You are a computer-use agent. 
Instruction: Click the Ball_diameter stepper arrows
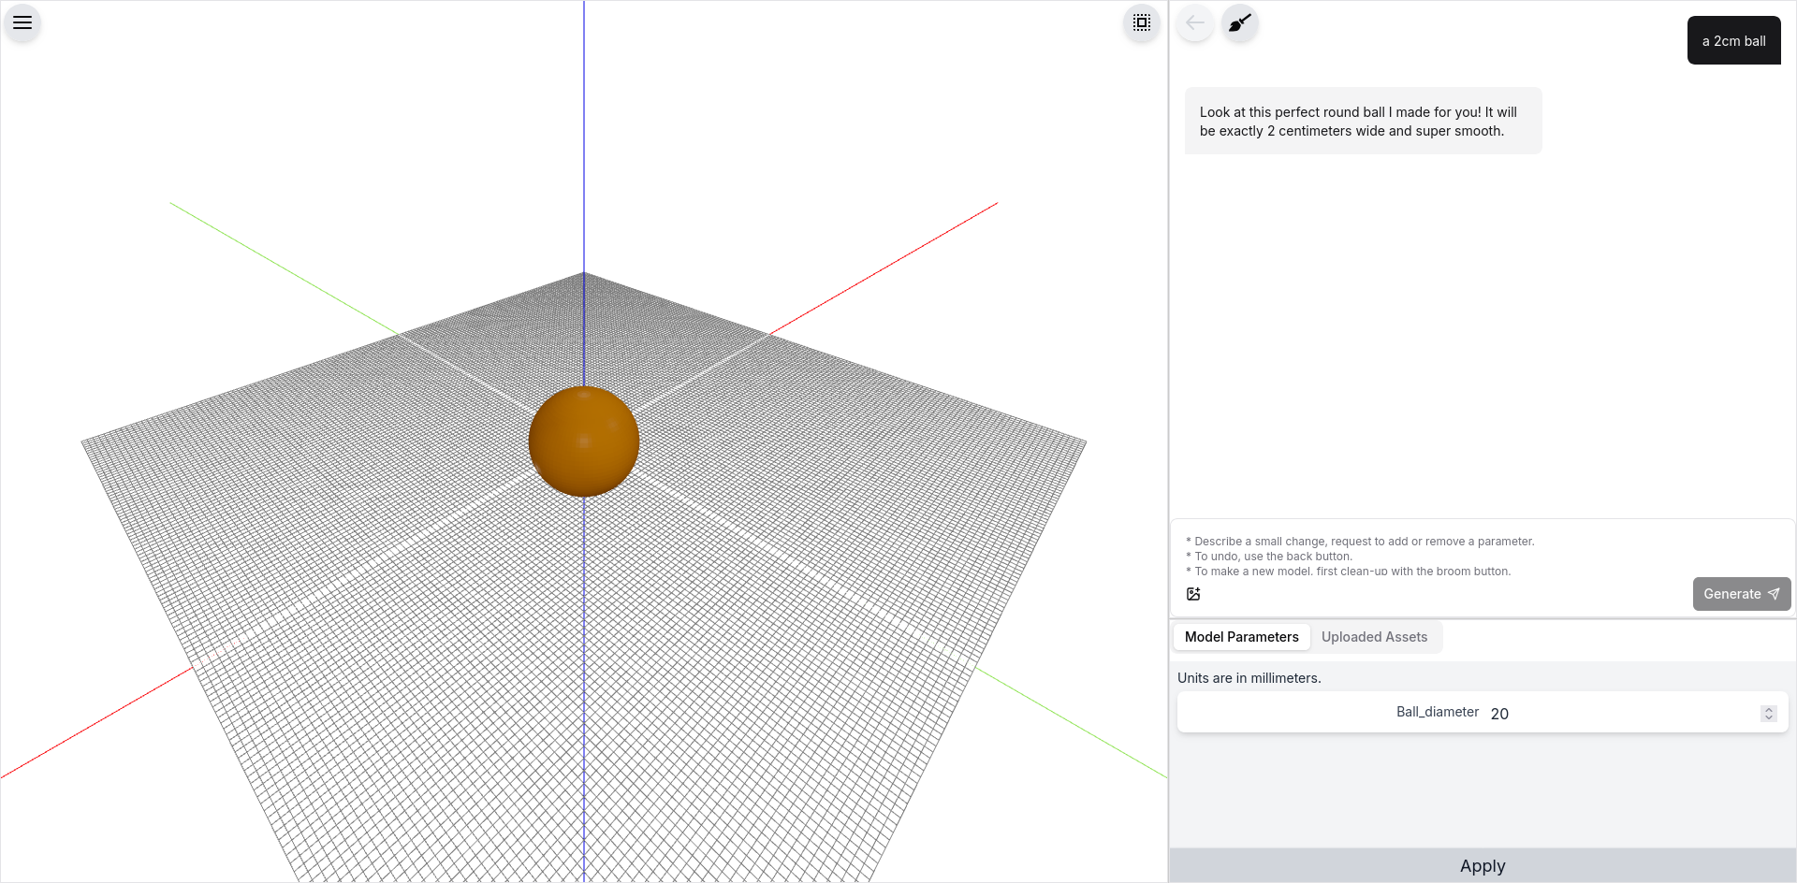pyautogui.click(x=1768, y=713)
